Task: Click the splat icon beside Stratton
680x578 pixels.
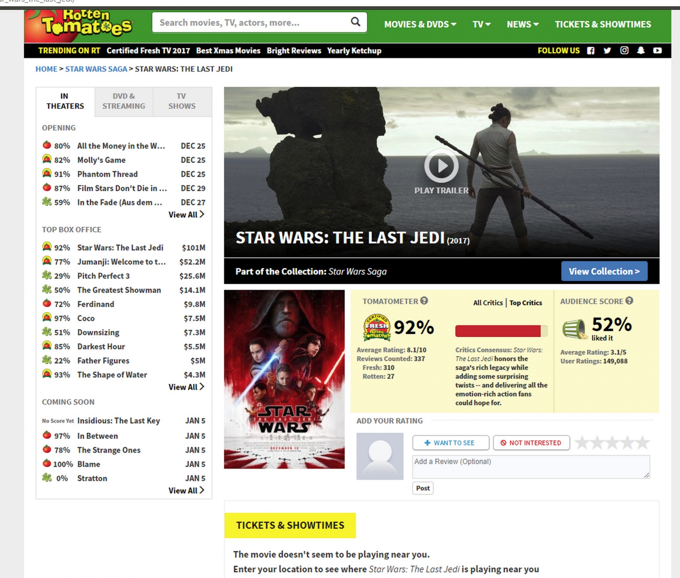Action: tap(47, 477)
